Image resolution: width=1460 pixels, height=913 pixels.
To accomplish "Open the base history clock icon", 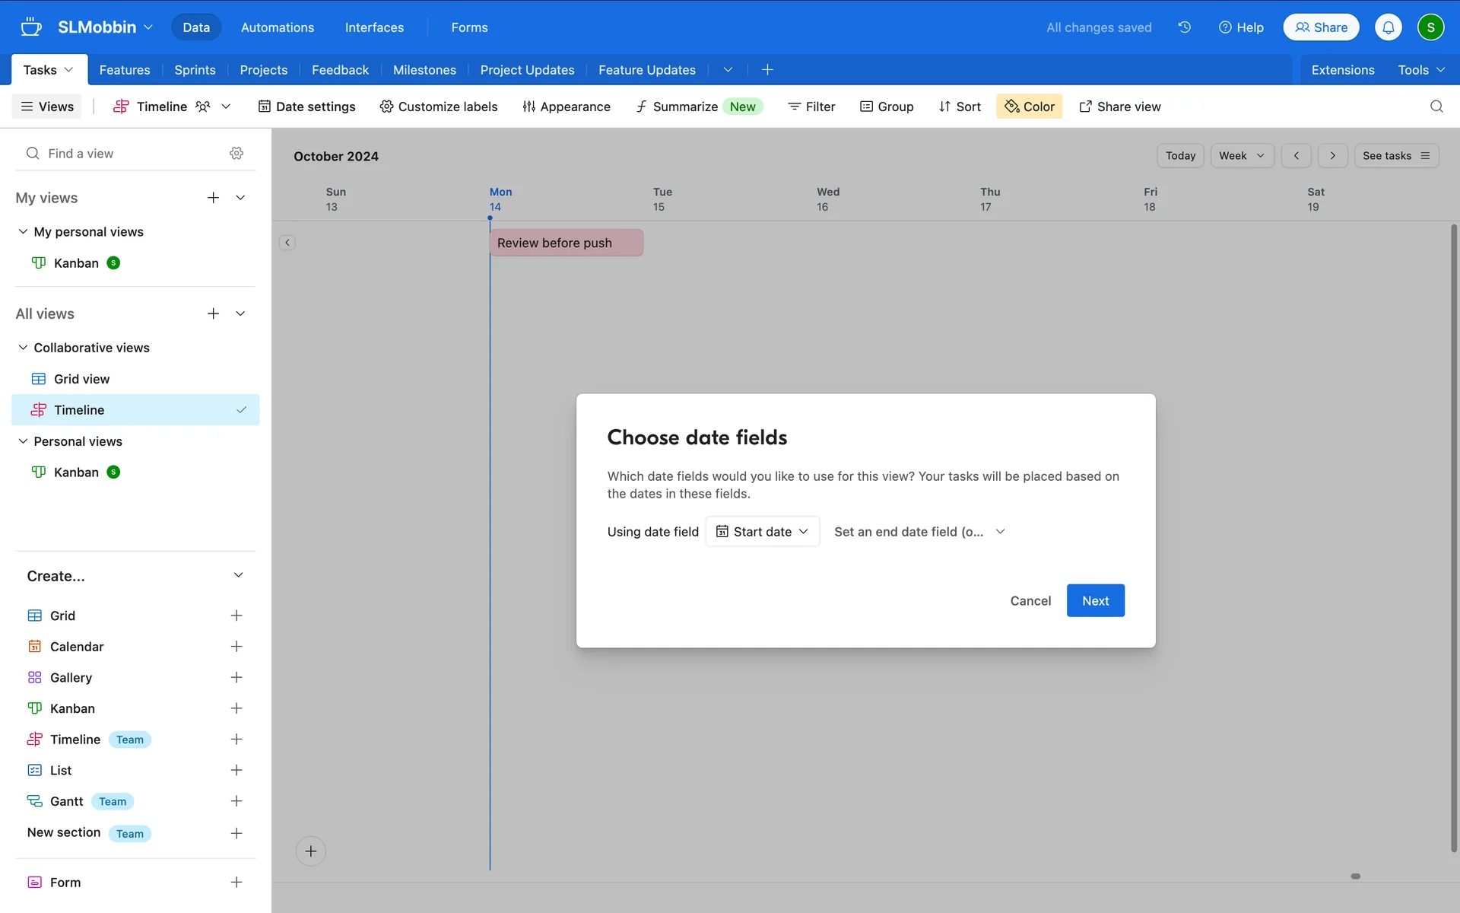I will [x=1184, y=27].
